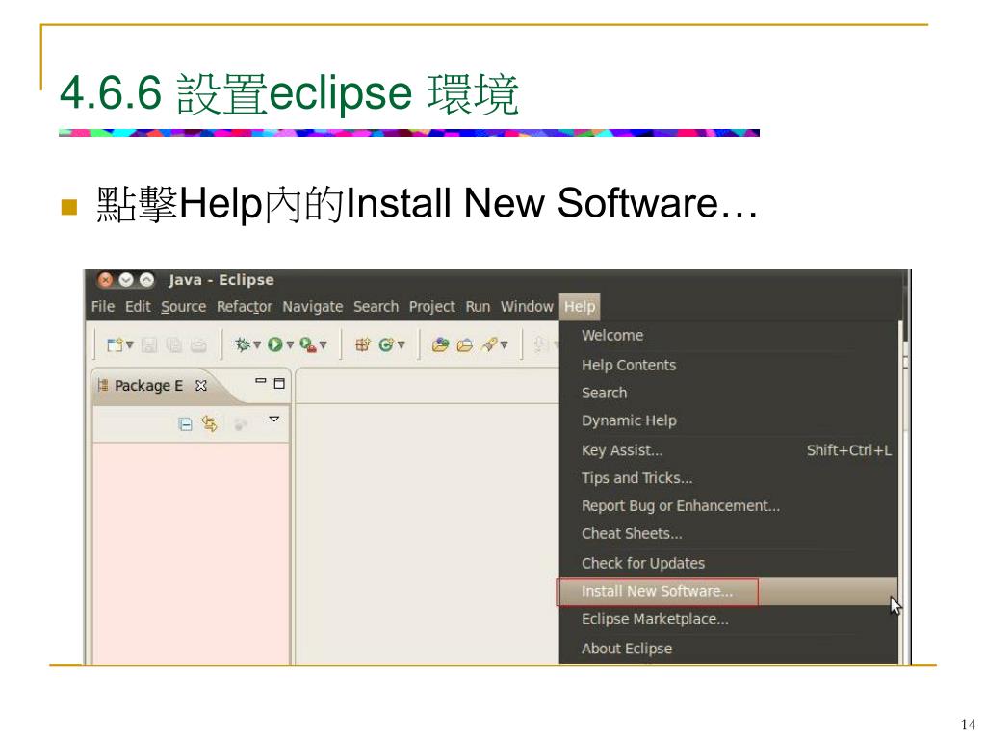Click the Java - Eclipse title text
Image resolution: width=986 pixels, height=739 pixels.
(221, 280)
